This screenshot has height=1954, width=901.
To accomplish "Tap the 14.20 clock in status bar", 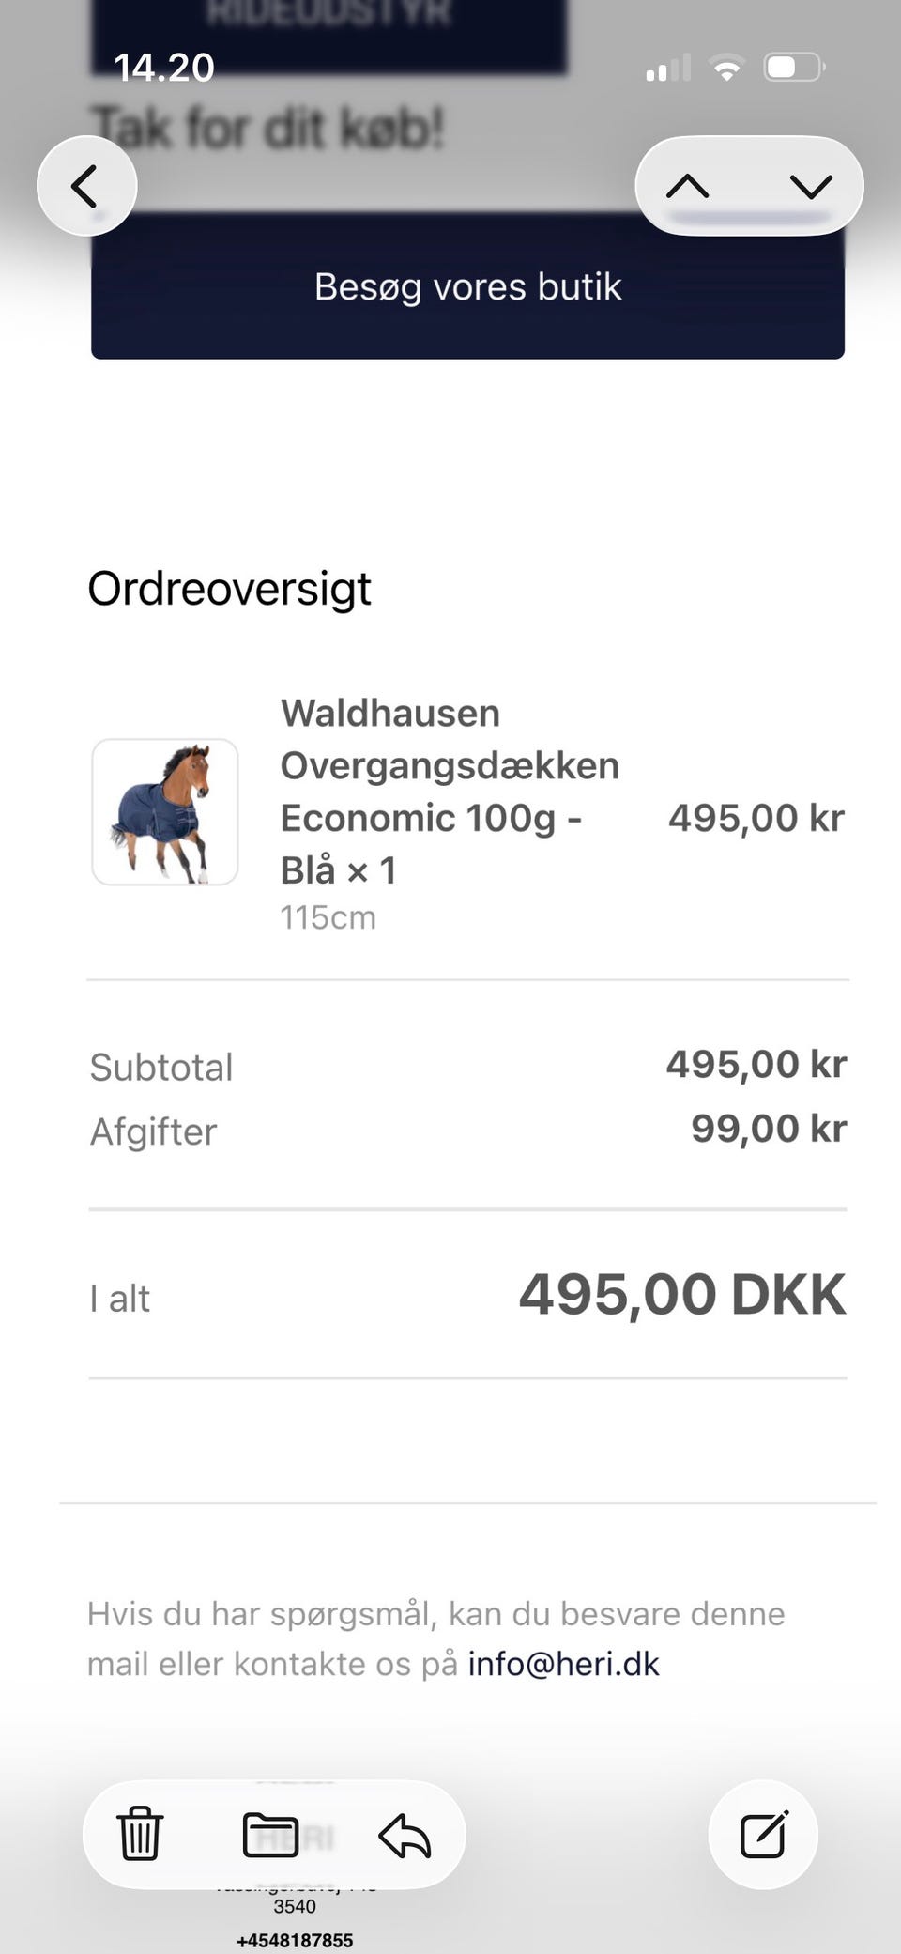I will (164, 68).
